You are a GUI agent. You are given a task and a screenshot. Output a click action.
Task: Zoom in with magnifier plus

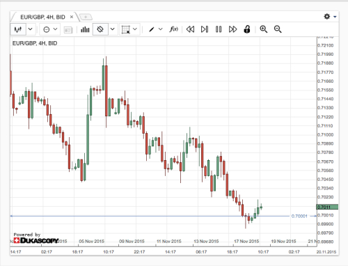click(264, 29)
